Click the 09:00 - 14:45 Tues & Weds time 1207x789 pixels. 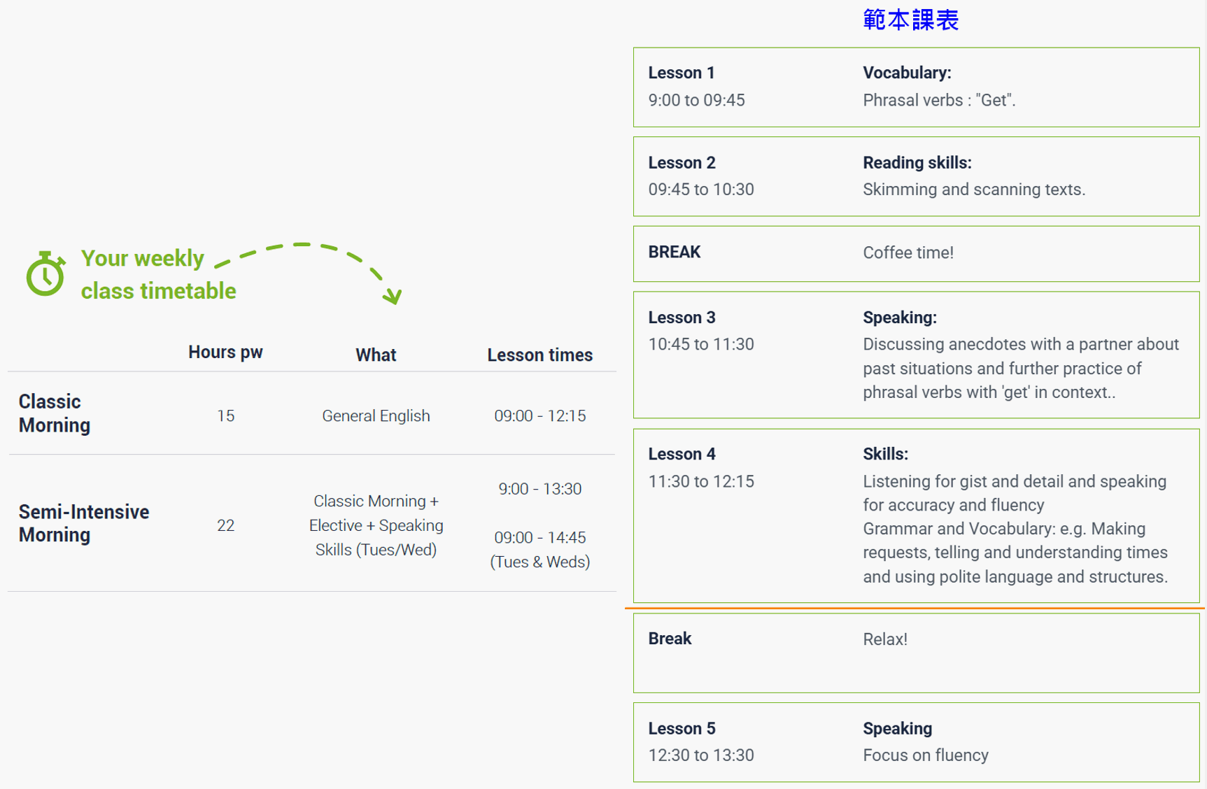539,549
